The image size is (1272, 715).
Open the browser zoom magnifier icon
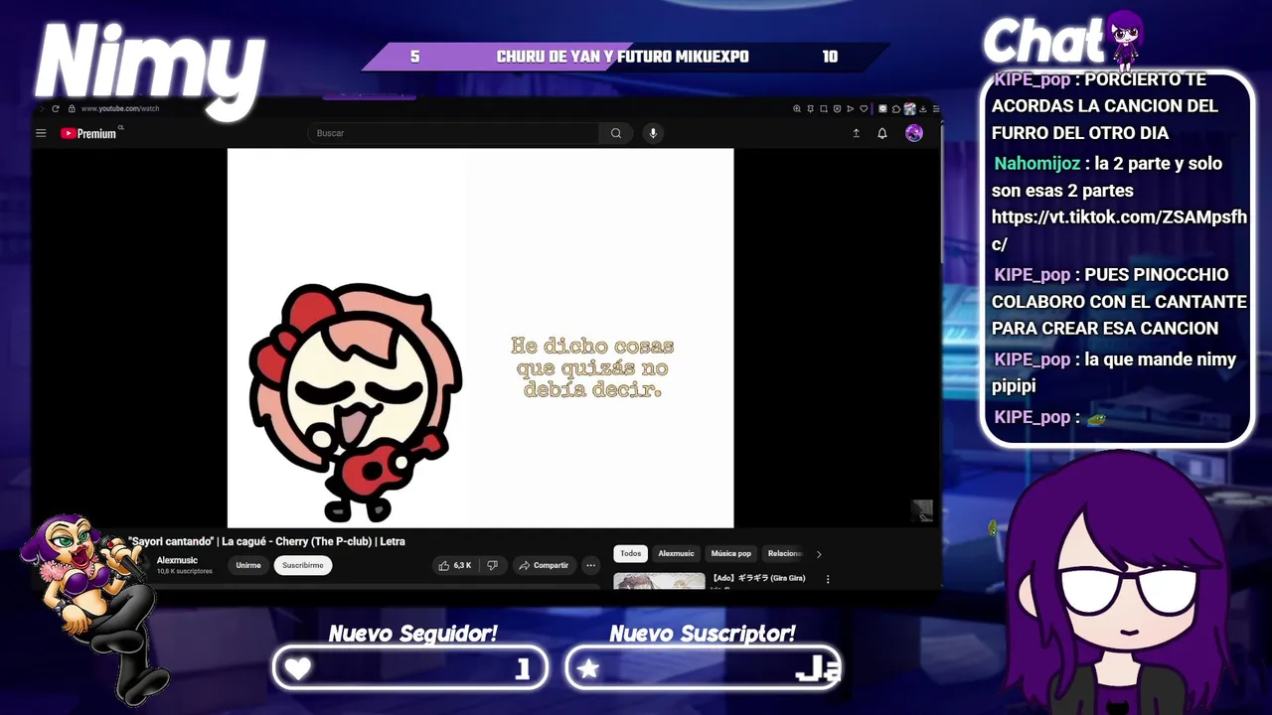(797, 109)
